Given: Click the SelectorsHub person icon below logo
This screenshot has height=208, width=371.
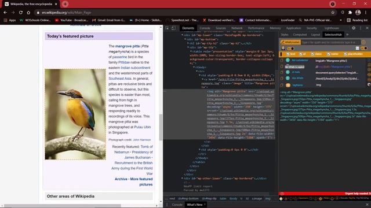Looking at the screenshot, I should 283,48.
